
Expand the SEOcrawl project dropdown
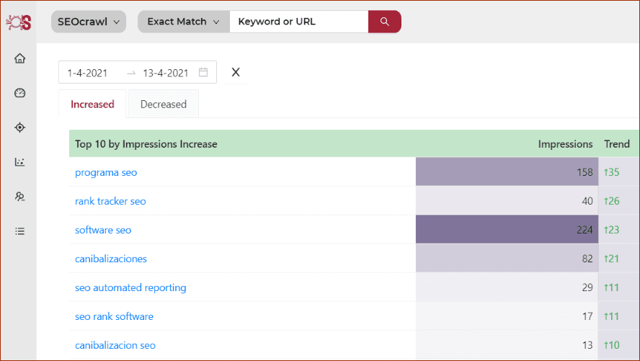click(89, 22)
